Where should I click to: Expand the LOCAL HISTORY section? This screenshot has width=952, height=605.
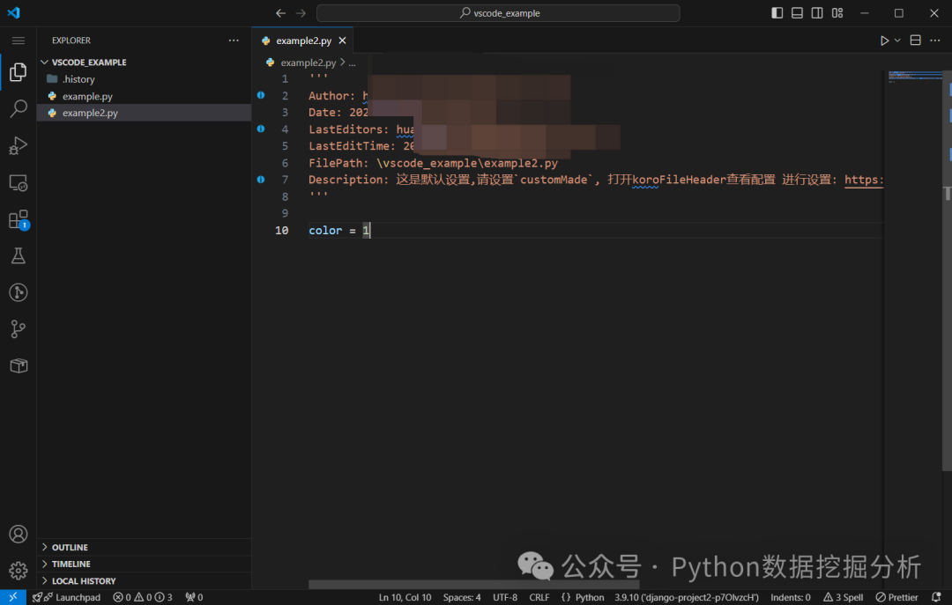pyautogui.click(x=144, y=580)
